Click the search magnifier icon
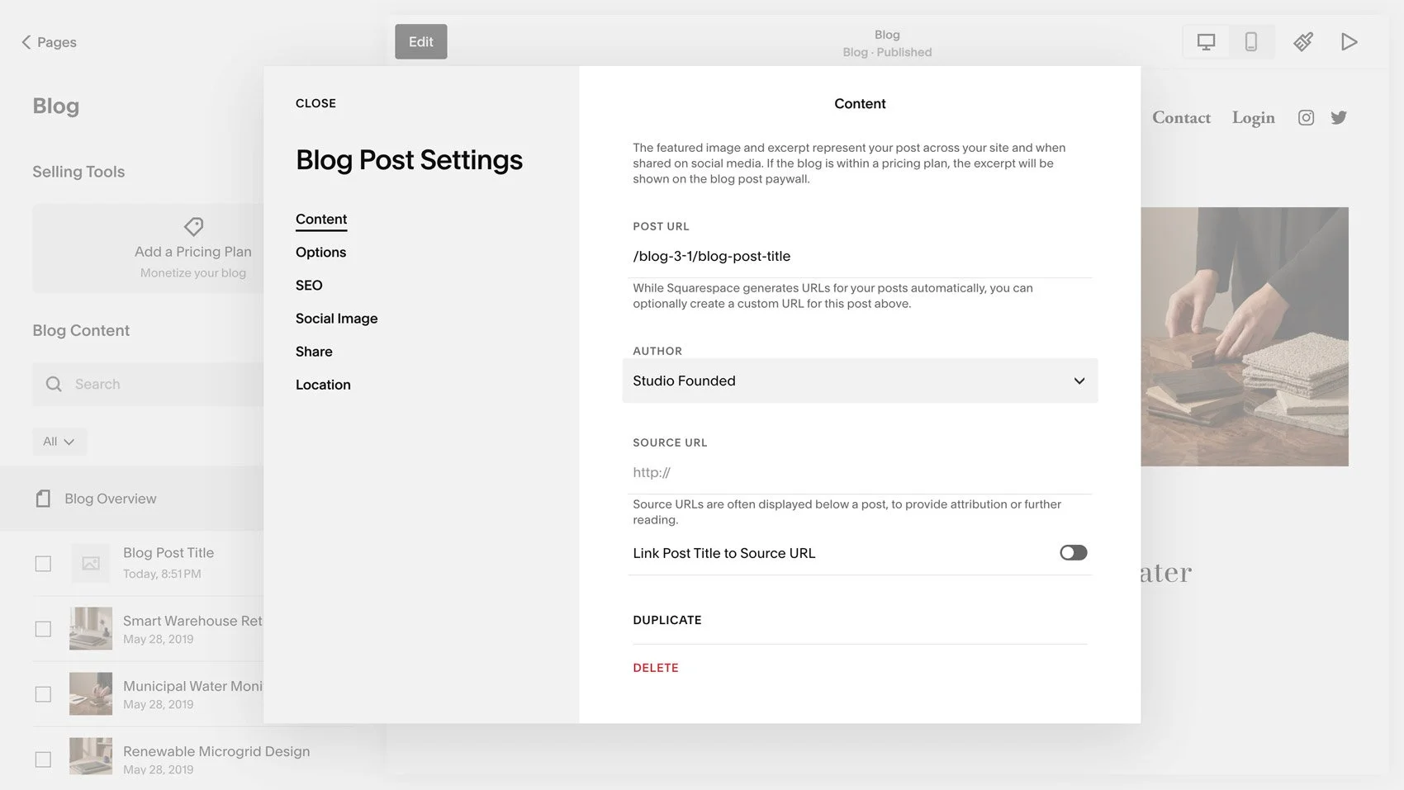The height and width of the screenshot is (790, 1404). 54,384
